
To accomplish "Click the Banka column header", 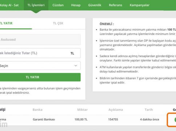I will click(x=37, y=110).
